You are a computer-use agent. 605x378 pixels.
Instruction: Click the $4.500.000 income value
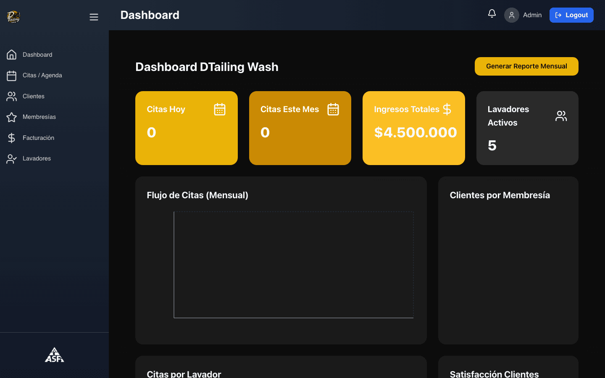click(415, 132)
